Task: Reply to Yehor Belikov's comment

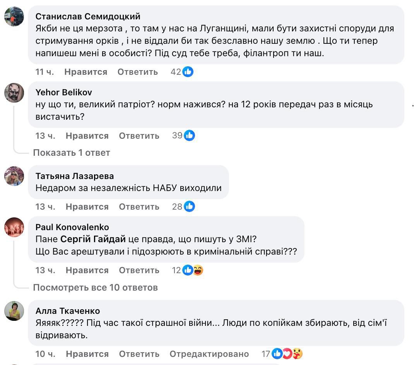Action: coord(139,136)
